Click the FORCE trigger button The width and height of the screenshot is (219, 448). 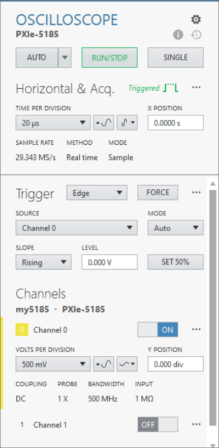pyautogui.click(x=158, y=193)
